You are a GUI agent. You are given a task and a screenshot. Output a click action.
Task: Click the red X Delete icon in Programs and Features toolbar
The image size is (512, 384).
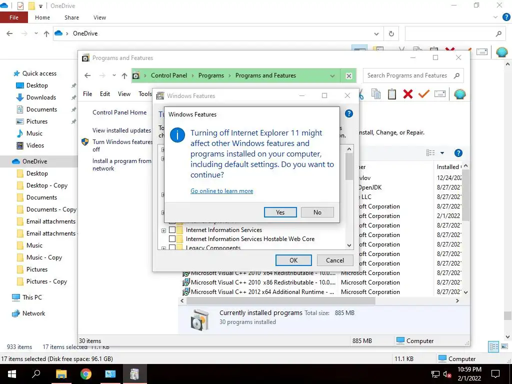click(407, 94)
